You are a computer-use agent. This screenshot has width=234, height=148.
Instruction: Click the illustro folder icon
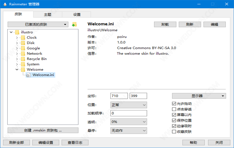17,32
